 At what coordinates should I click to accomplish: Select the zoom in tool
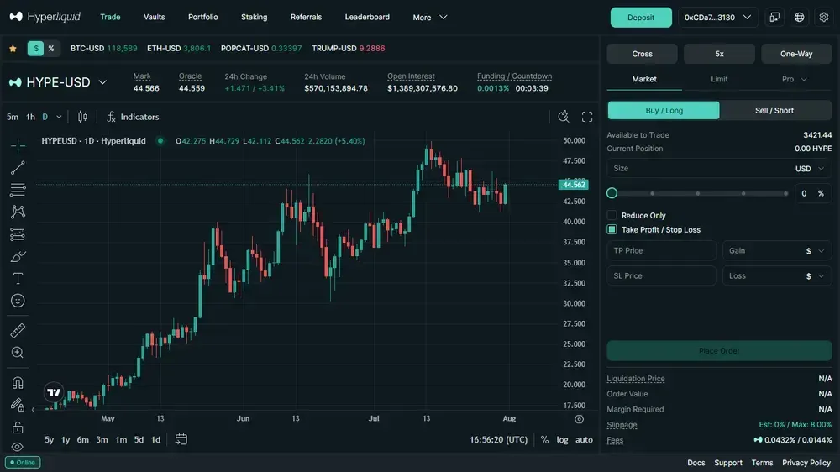click(x=18, y=353)
